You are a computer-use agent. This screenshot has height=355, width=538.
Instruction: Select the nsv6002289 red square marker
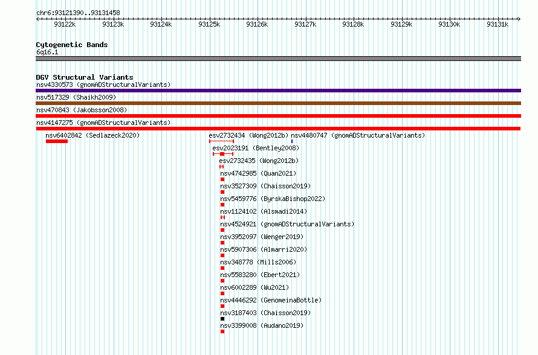click(222, 293)
